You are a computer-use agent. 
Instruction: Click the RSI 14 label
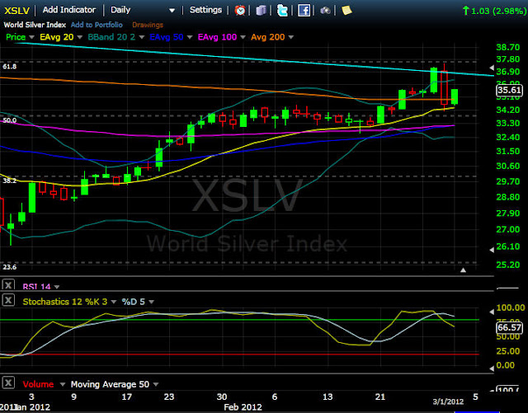36,287
